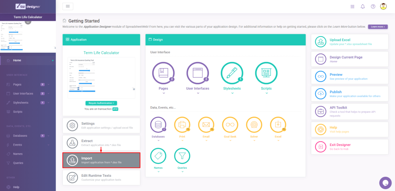
Task: Open the Email envelope icon
Action: click(206, 125)
